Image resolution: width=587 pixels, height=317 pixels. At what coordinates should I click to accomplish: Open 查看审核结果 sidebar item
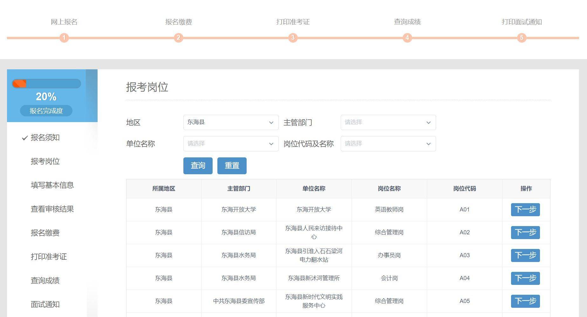click(52, 209)
